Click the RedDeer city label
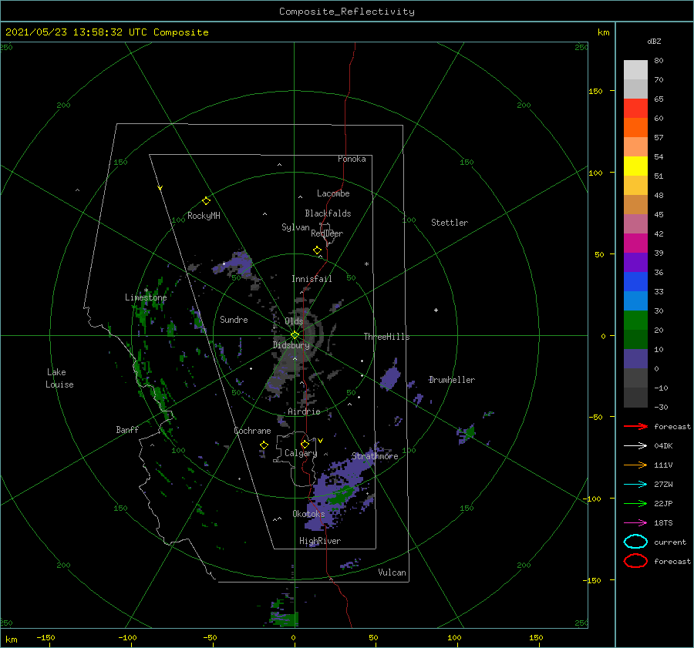 pyautogui.click(x=327, y=233)
